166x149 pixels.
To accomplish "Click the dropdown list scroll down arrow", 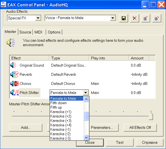I will (x=86, y=137).
